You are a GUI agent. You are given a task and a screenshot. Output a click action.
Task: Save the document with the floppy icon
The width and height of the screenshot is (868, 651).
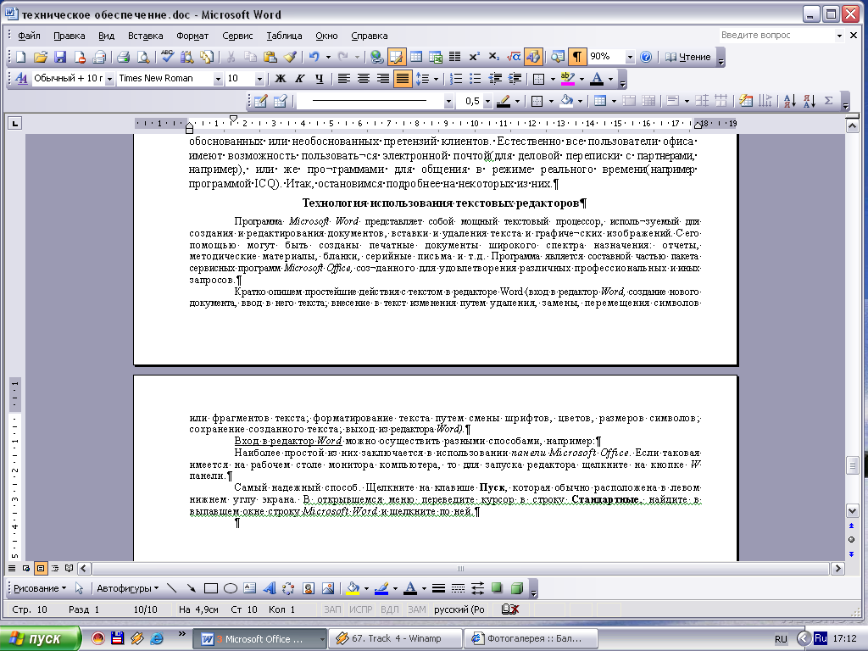60,57
